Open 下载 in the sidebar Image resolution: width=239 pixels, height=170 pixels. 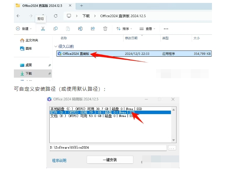pos(26,73)
